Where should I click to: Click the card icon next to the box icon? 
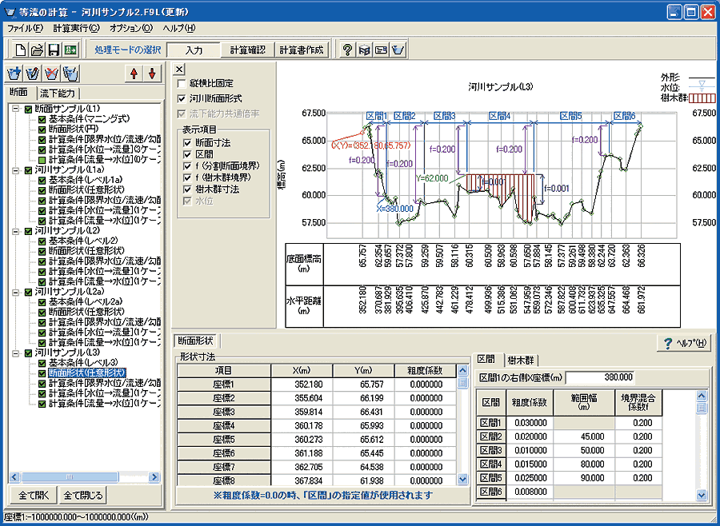[x=381, y=50]
